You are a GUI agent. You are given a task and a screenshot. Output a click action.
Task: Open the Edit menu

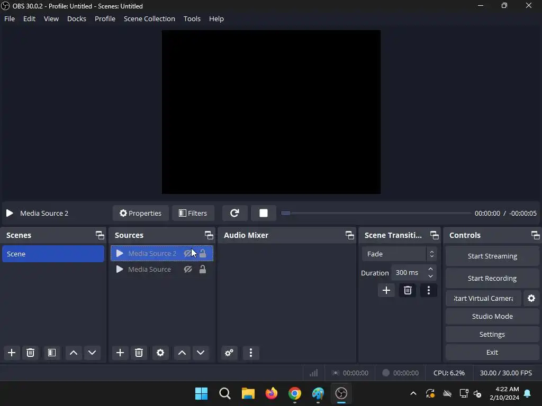30,19
